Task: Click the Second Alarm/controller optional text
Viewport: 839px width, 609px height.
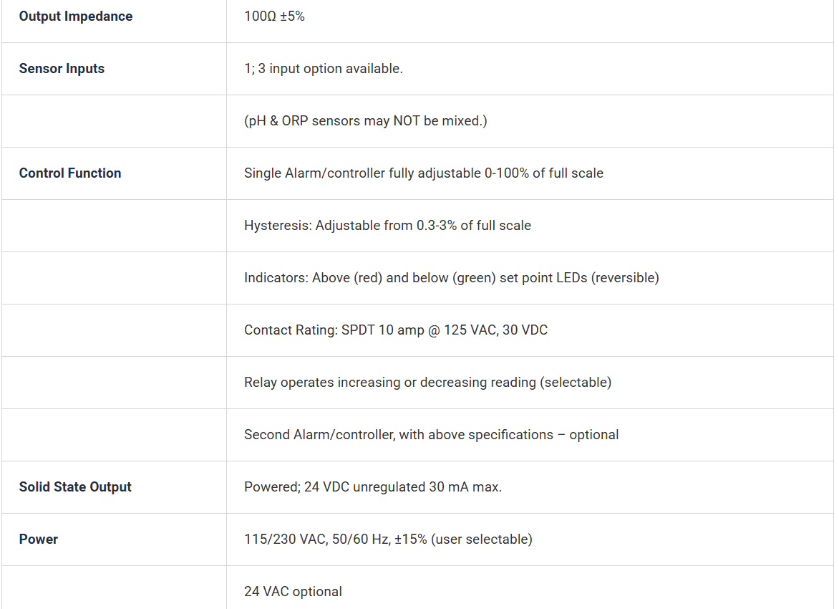Action: tap(431, 434)
